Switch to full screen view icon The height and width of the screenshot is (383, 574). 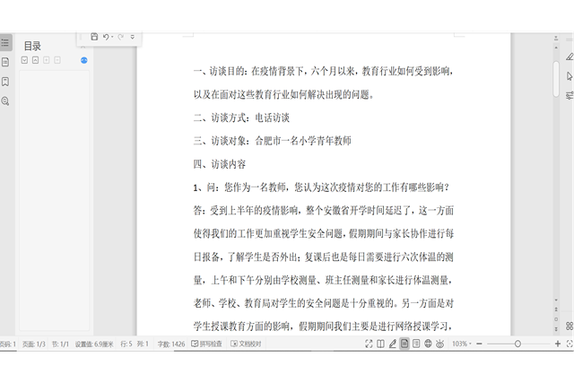click(x=369, y=344)
